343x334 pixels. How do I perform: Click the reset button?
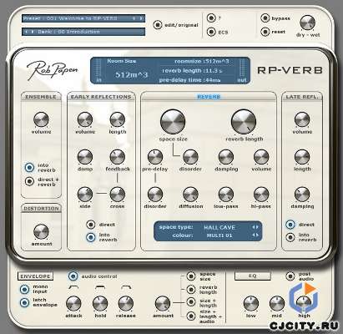click(265, 32)
